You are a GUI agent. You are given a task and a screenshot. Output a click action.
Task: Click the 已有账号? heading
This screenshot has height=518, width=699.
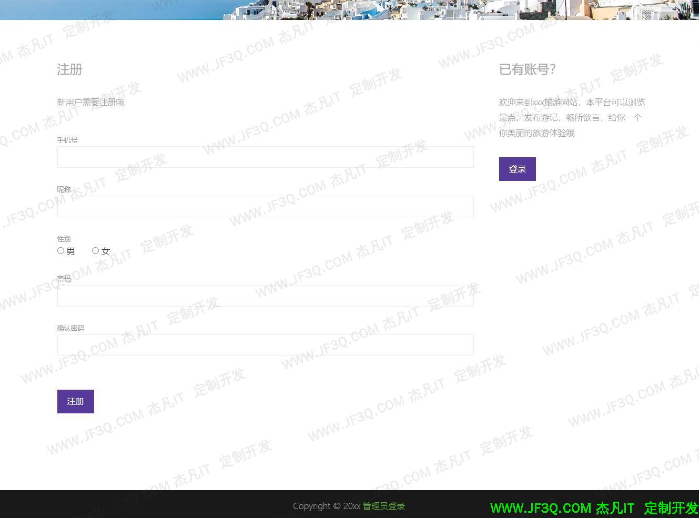(527, 69)
